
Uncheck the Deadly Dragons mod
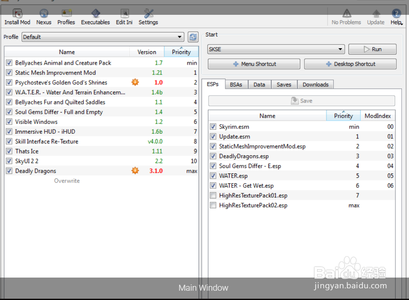[9, 171]
